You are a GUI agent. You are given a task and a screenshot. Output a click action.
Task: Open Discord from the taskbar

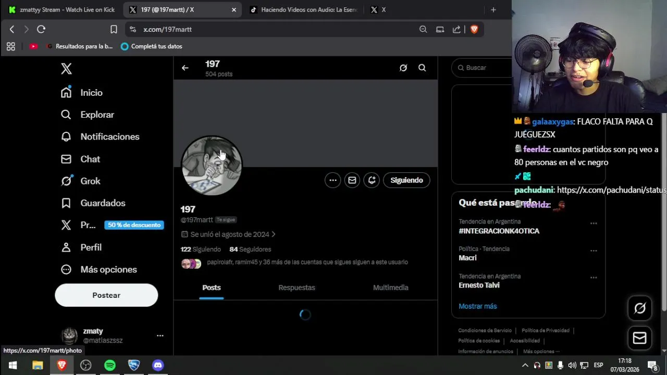[158, 365]
